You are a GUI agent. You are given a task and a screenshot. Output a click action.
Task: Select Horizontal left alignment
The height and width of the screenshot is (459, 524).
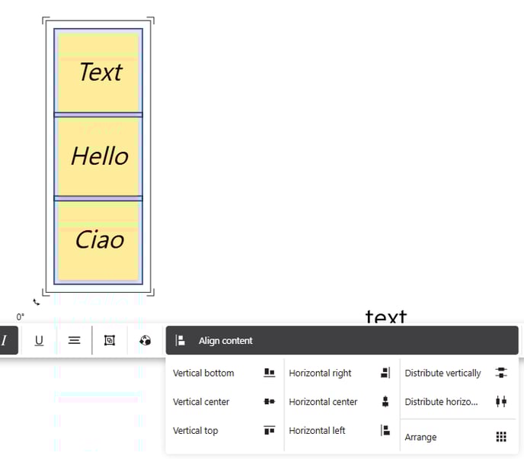(x=340, y=430)
